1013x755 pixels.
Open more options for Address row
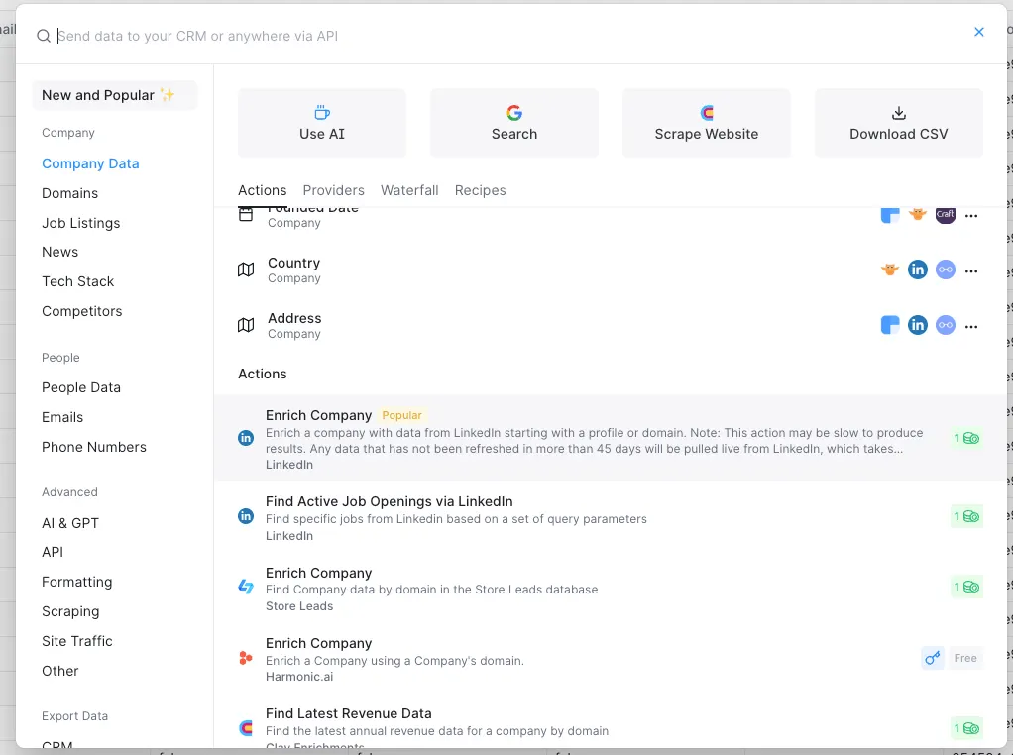pyautogui.click(x=971, y=327)
